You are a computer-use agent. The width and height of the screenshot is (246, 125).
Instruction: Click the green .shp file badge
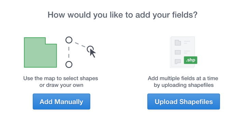click(x=190, y=60)
